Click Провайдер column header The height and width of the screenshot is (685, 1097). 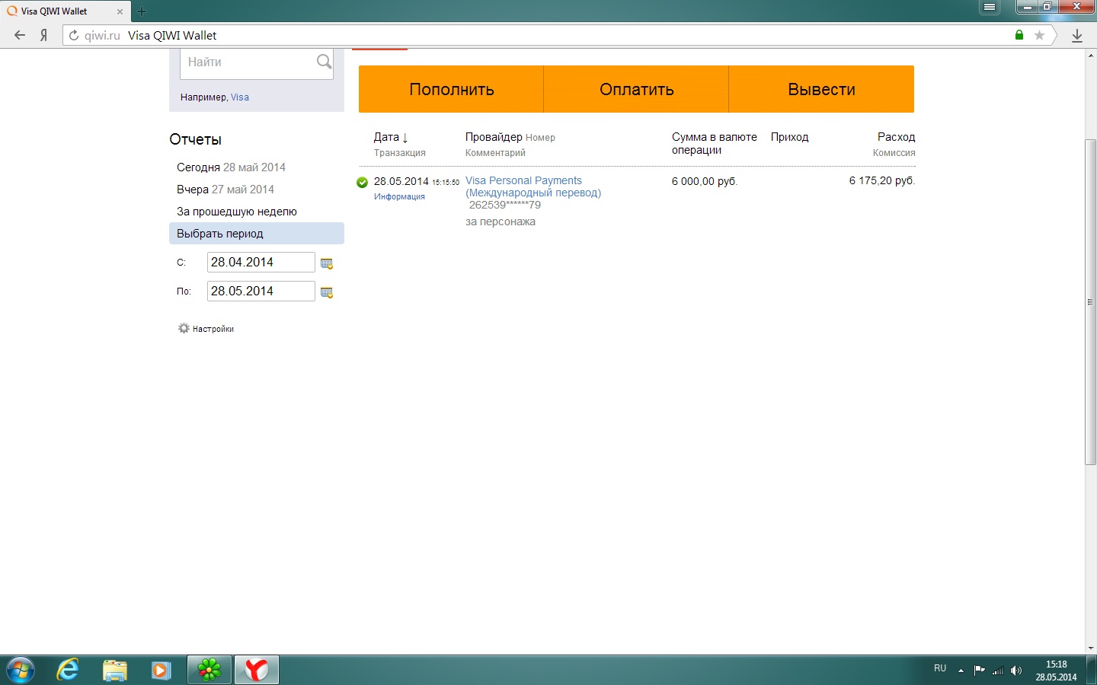[494, 137]
